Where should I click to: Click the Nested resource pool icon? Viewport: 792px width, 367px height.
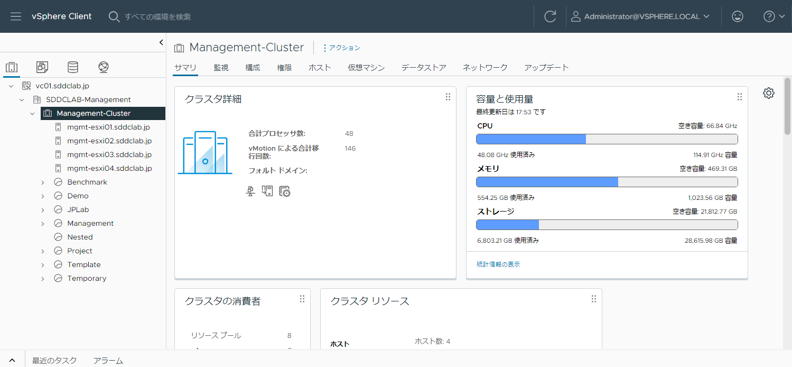pyautogui.click(x=58, y=237)
